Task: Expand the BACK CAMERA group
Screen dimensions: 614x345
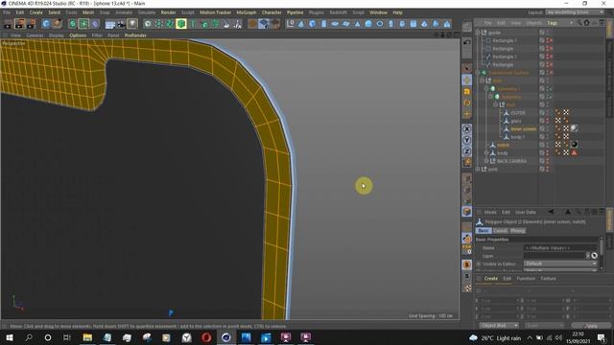Action: pos(486,161)
